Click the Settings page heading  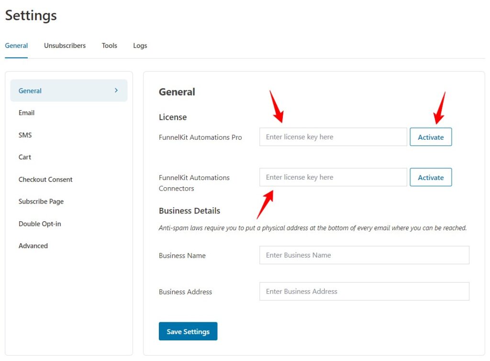coord(31,16)
